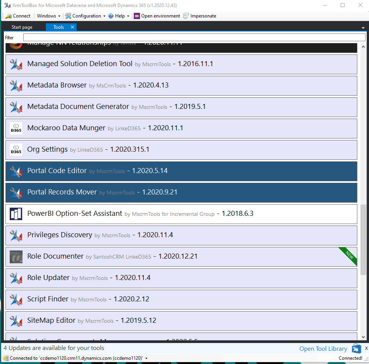The image size is (369, 364).
Task: Click Script Finder tool icon
Action: pyautogui.click(x=16, y=299)
